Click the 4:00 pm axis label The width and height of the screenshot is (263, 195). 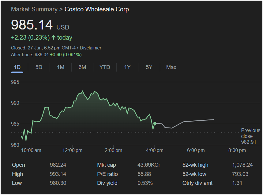tap(155, 150)
